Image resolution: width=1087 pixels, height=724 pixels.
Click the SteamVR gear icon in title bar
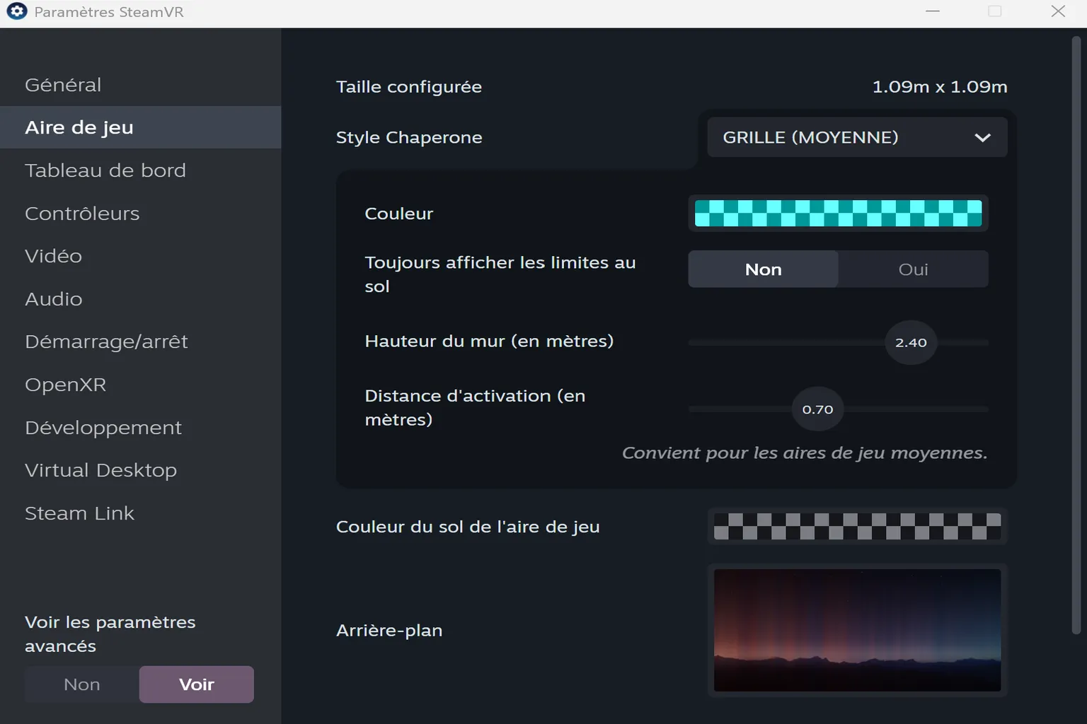pos(16,11)
